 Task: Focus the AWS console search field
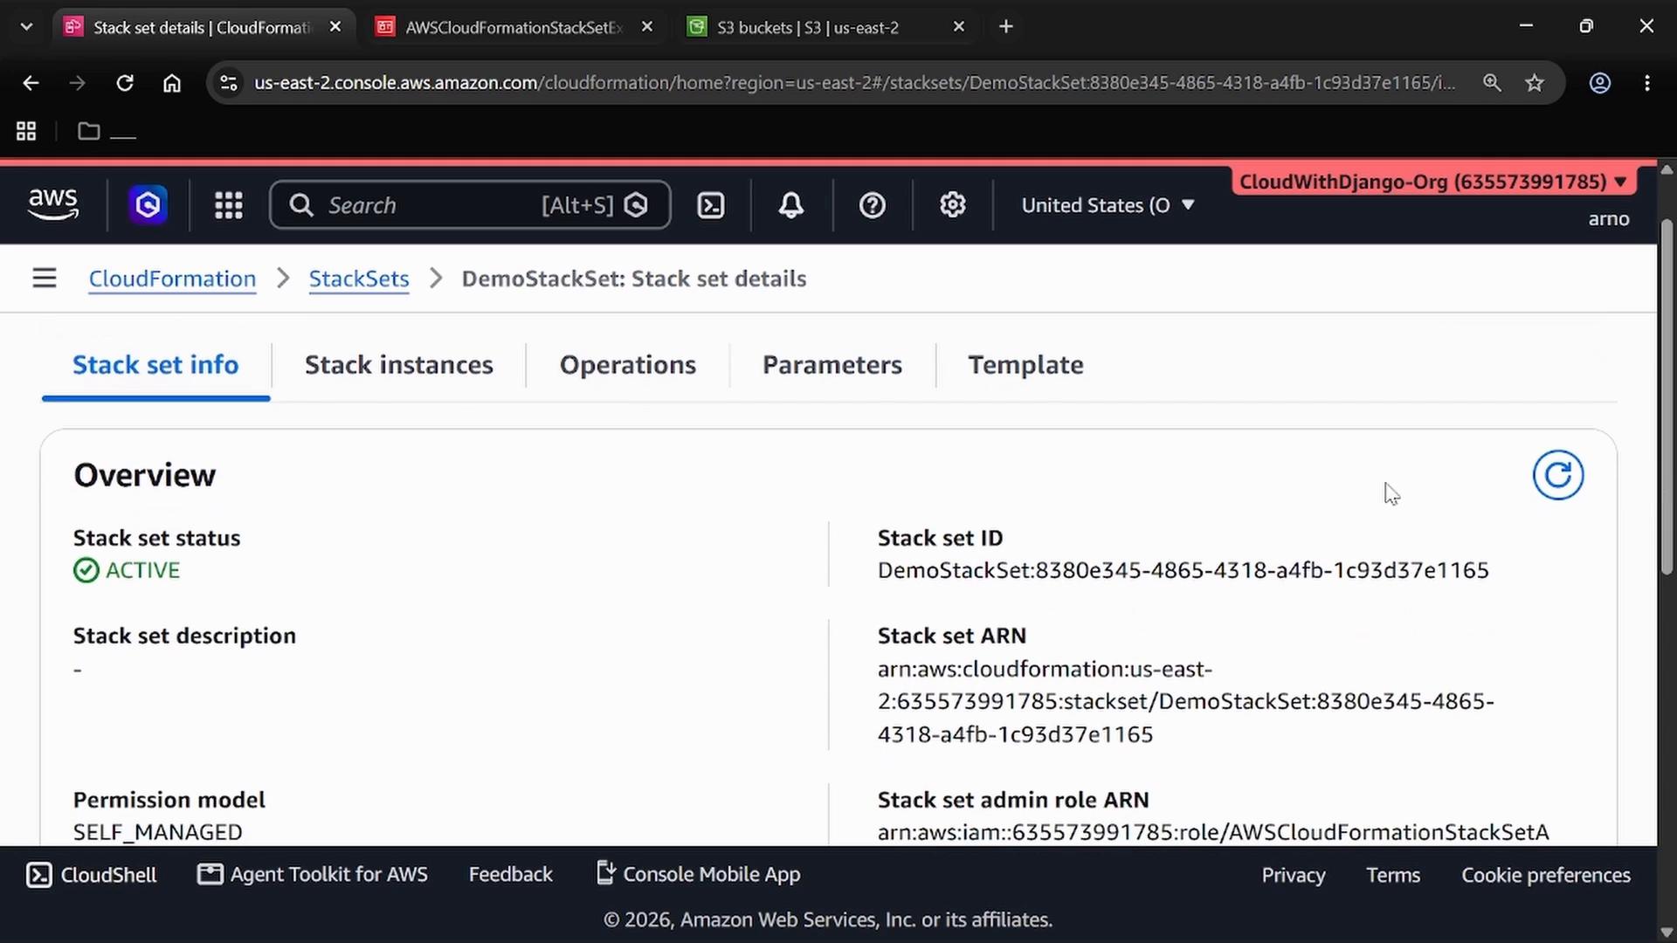point(470,205)
